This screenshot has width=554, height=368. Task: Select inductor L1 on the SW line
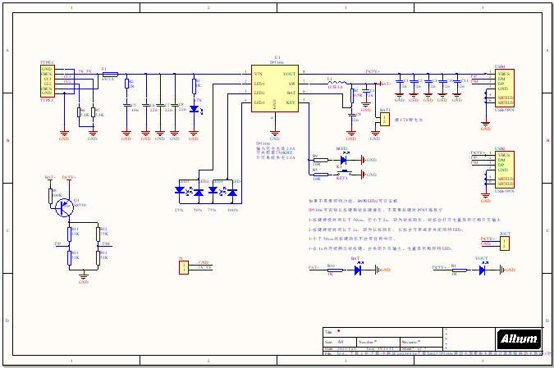[337, 83]
